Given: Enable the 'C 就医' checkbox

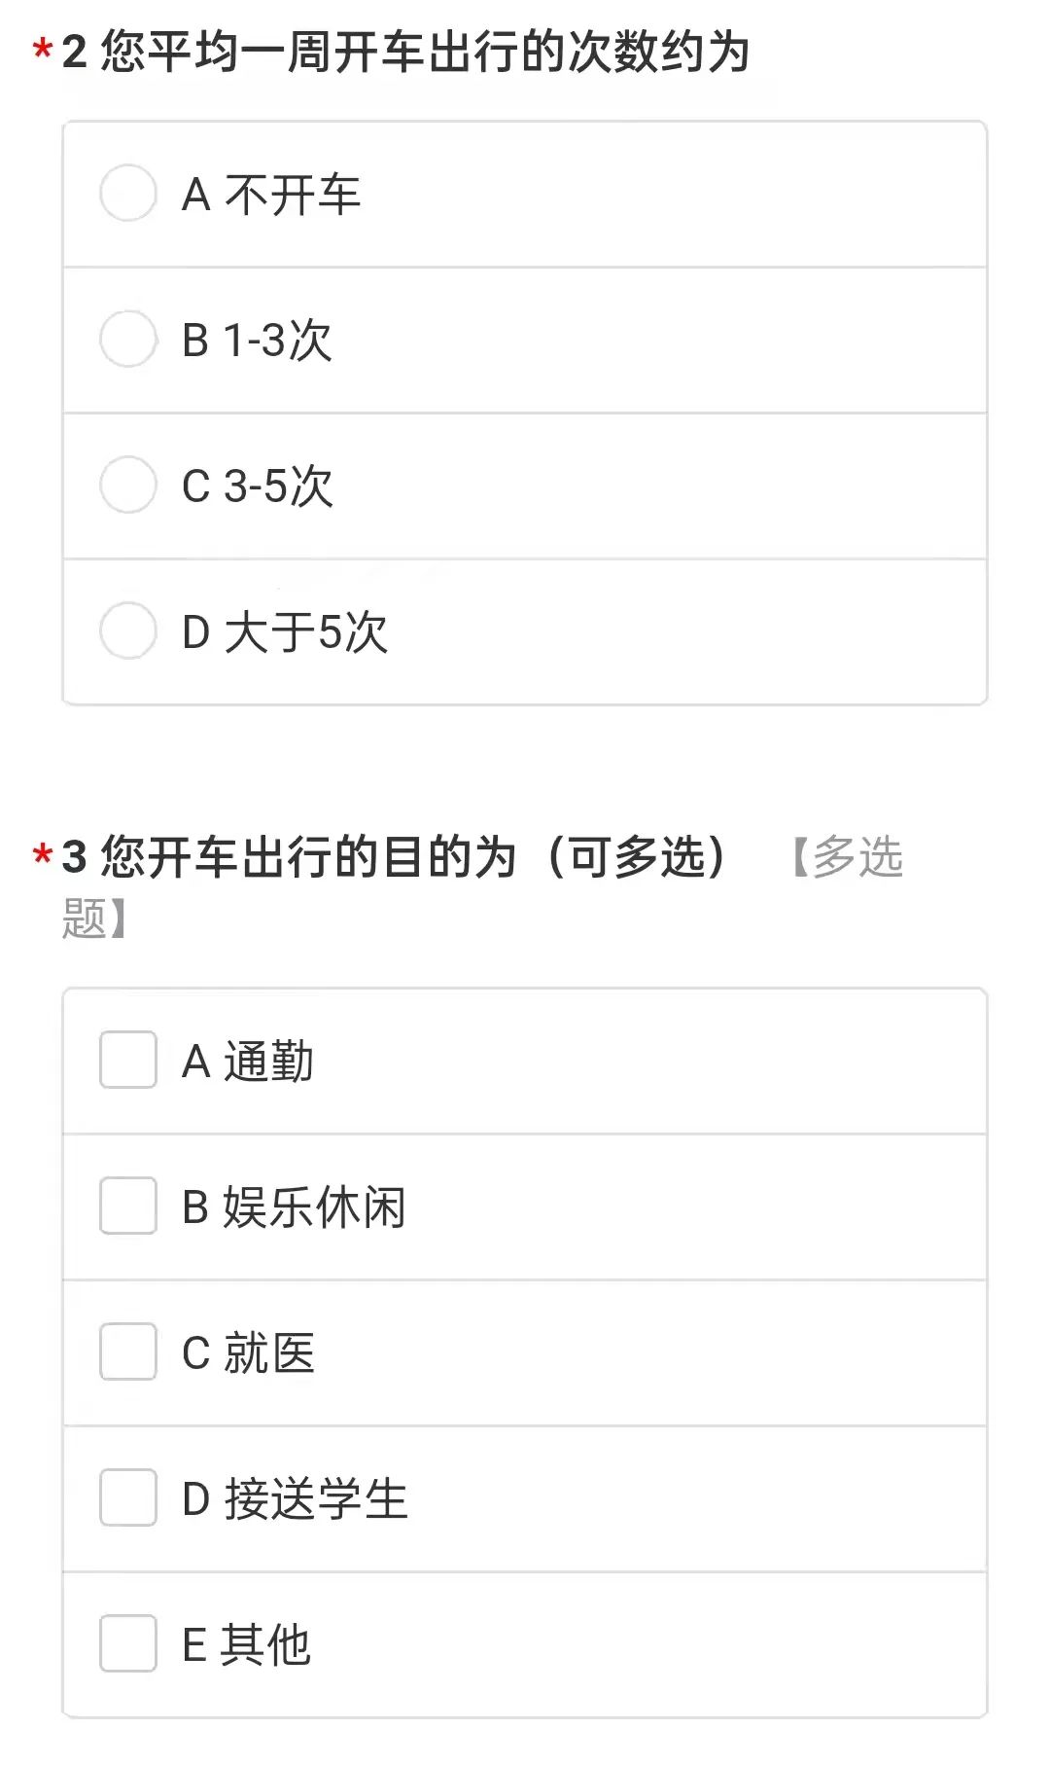Looking at the screenshot, I should (128, 1352).
